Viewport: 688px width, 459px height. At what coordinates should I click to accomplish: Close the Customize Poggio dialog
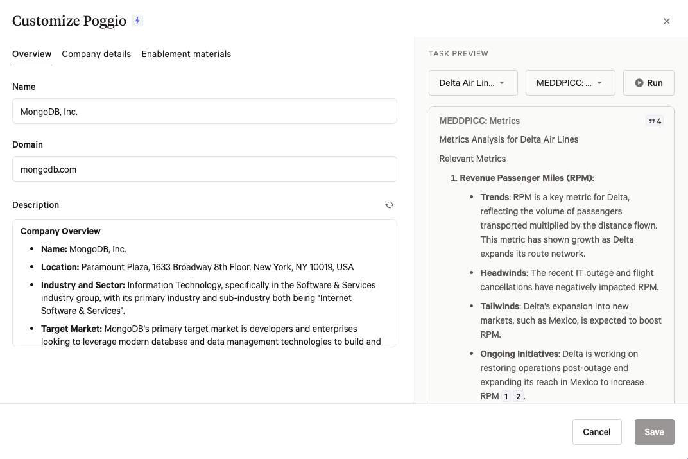click(666, 21)
